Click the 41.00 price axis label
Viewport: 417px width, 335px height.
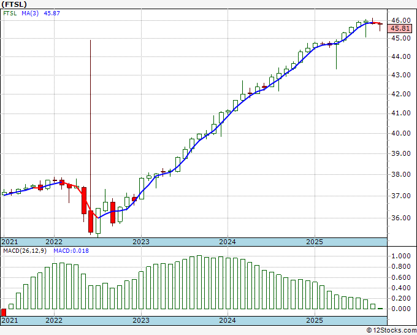click(x=401, y=113)
